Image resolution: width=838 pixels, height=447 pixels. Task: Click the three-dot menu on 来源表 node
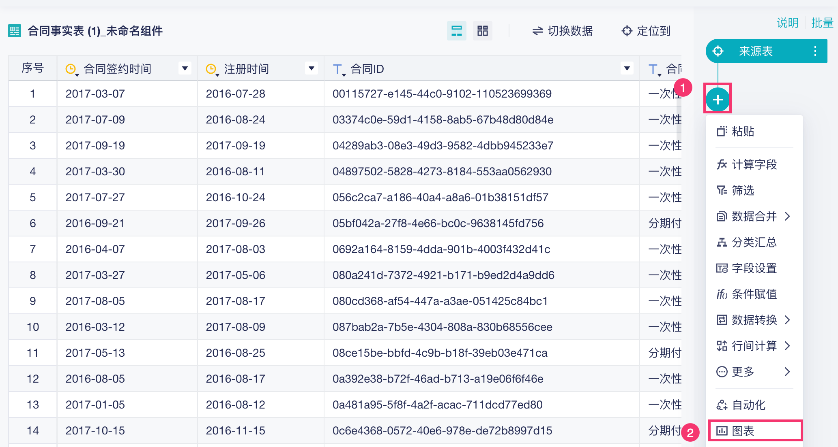815,51
